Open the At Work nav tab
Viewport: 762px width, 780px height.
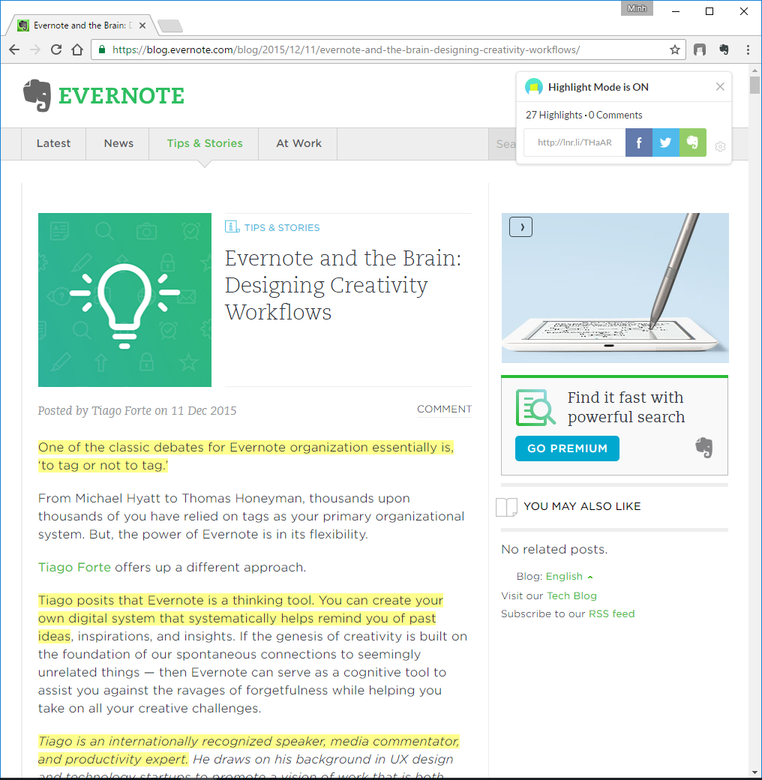pos(298,143)
